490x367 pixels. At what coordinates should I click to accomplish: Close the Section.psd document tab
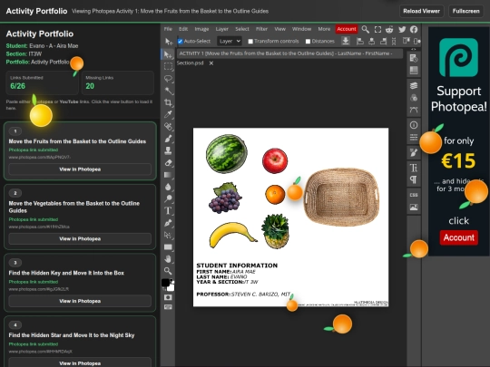coord(211,63)
